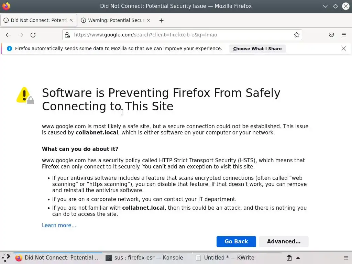
Task: Click the blue info icon in the notification bar
Action: point(9,48)
